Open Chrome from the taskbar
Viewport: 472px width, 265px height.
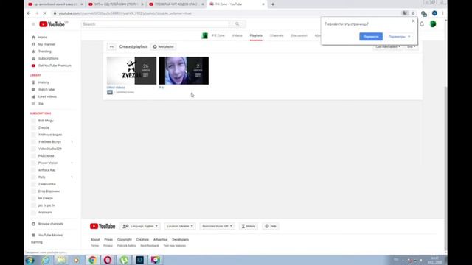pyautogui.click(x=92, y=260)
